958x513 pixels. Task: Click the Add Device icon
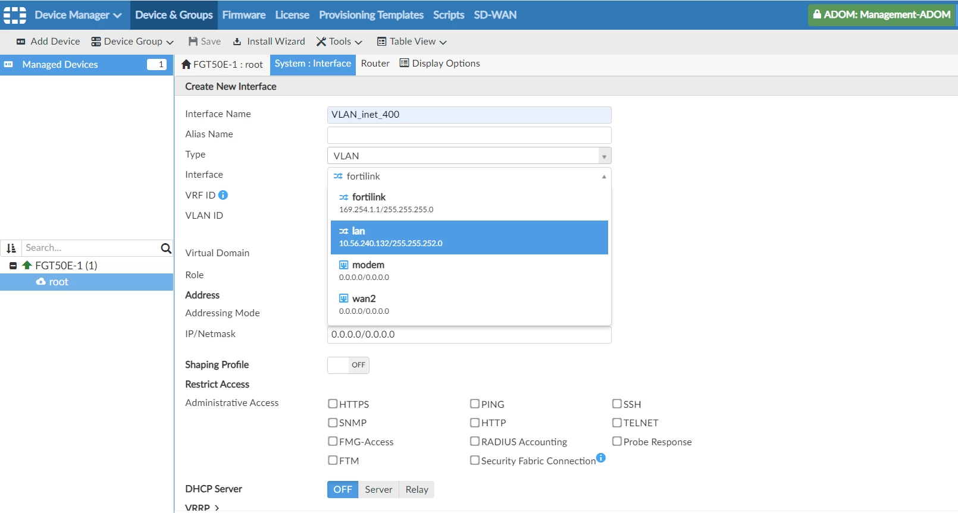[x=21, y=42]
